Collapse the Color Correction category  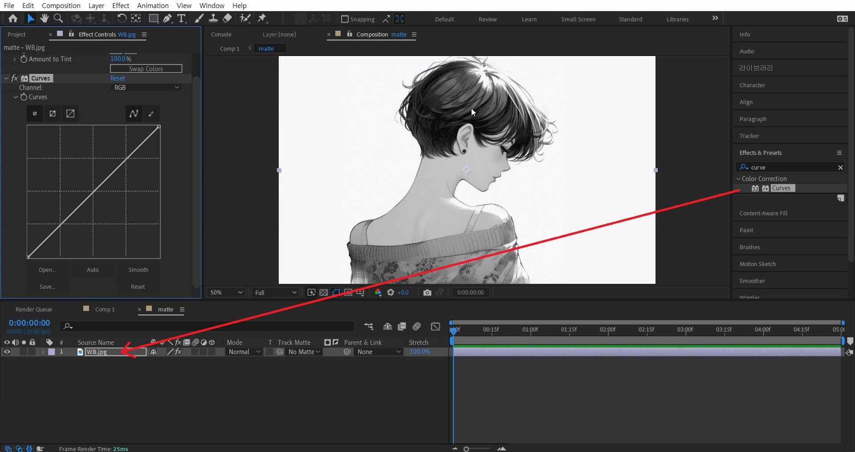click(x=738, y=178)
